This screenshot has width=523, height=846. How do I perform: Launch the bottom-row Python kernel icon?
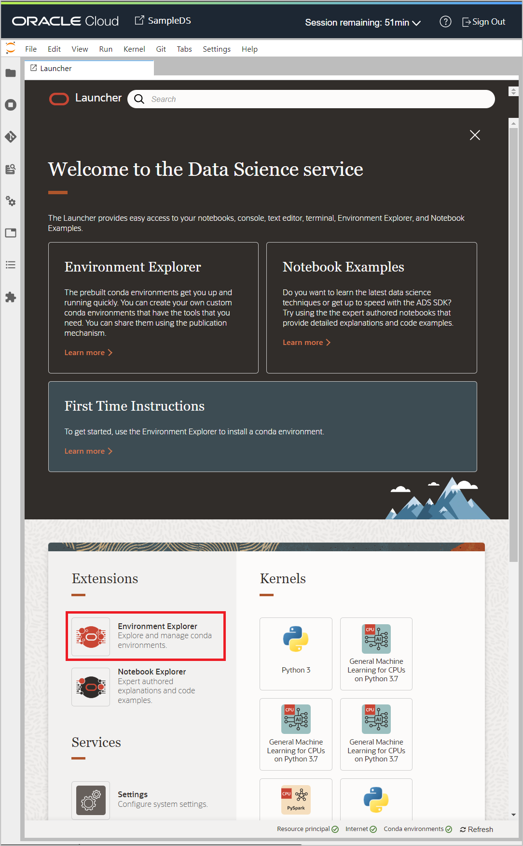point(376,800)
